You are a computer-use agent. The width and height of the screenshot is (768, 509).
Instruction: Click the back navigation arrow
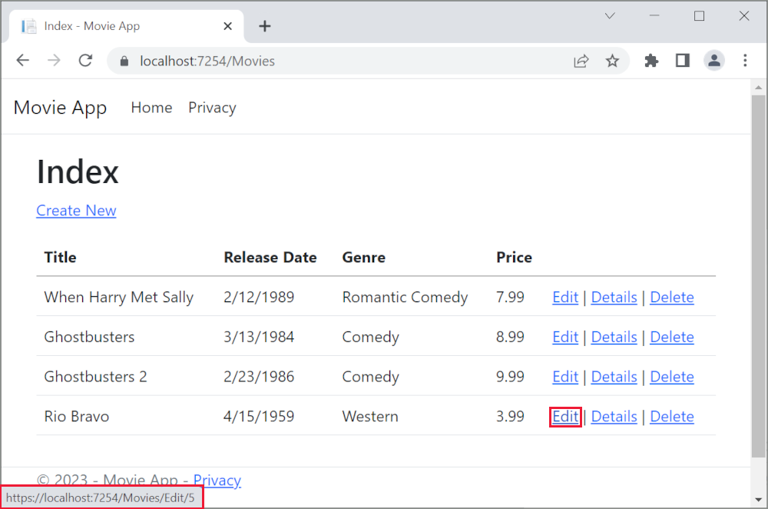[x=23, y=60]
